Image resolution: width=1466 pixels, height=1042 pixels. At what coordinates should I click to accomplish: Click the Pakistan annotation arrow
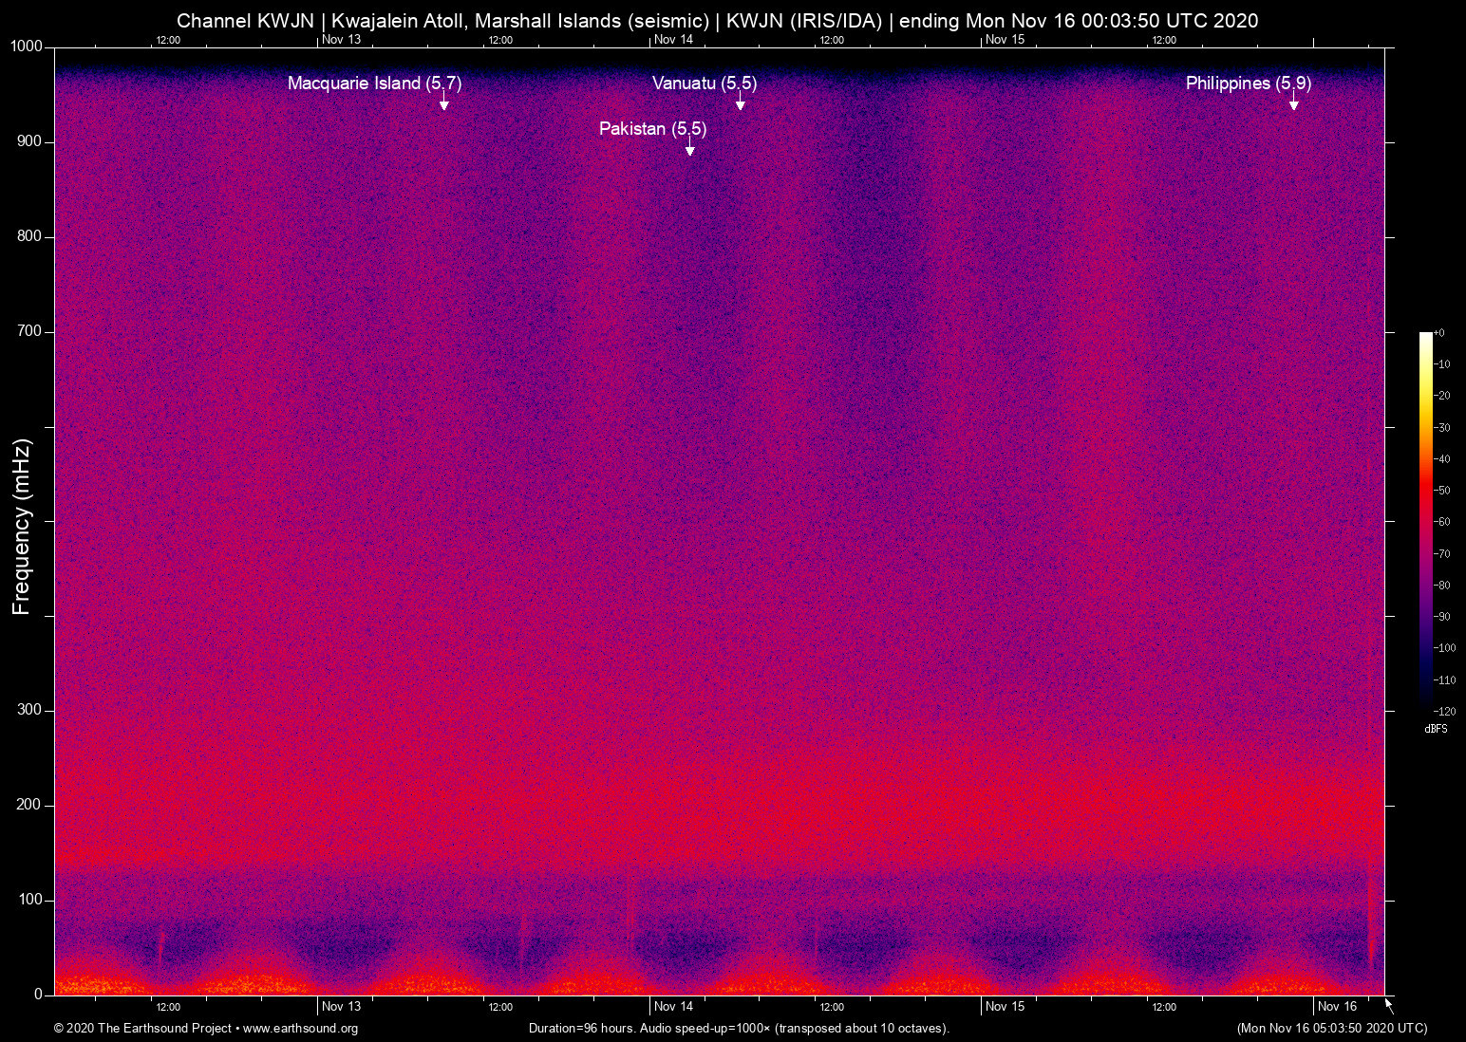point(691,150)
